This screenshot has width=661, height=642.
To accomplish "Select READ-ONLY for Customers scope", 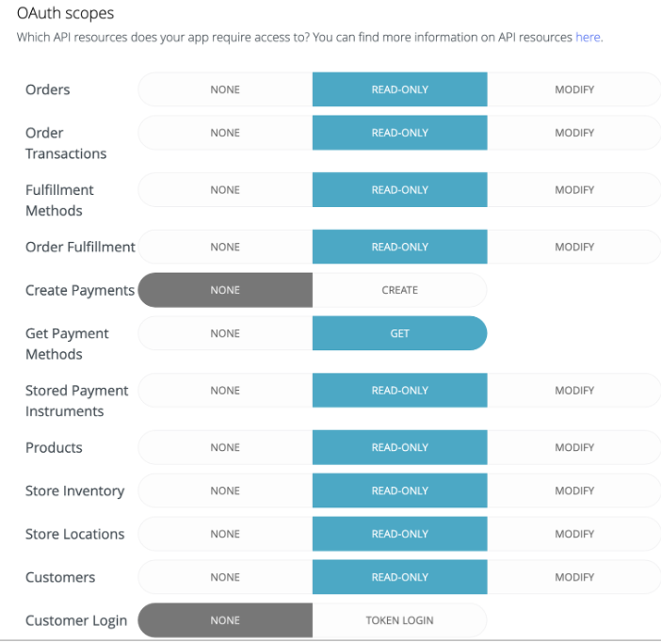I will 399,577.
